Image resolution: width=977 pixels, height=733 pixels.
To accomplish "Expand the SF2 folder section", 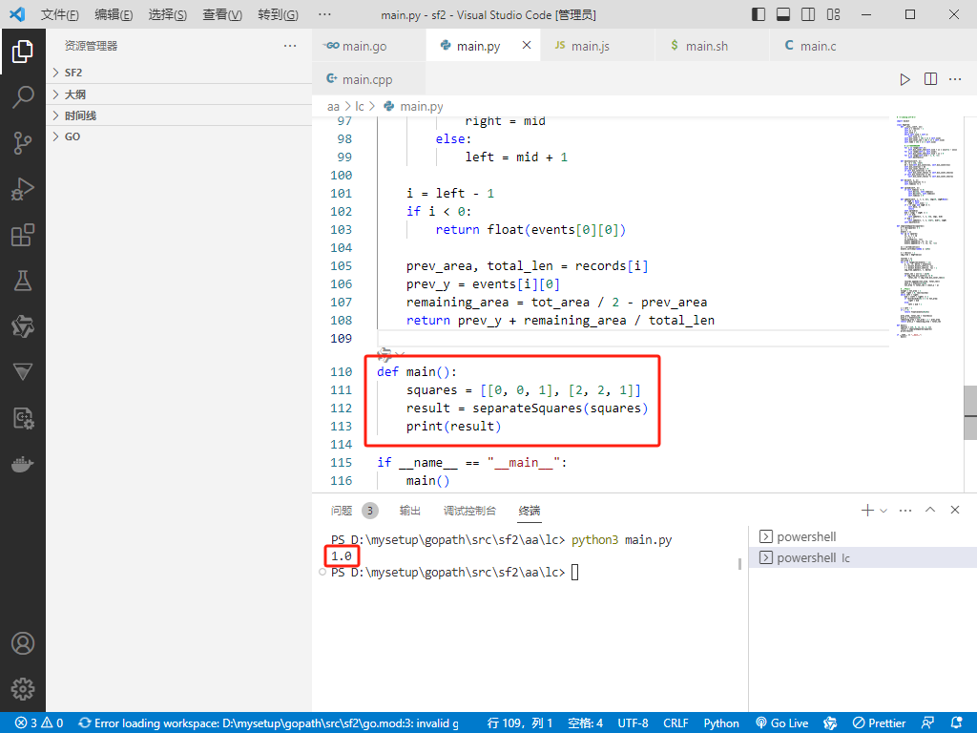I will pos(178,73).
